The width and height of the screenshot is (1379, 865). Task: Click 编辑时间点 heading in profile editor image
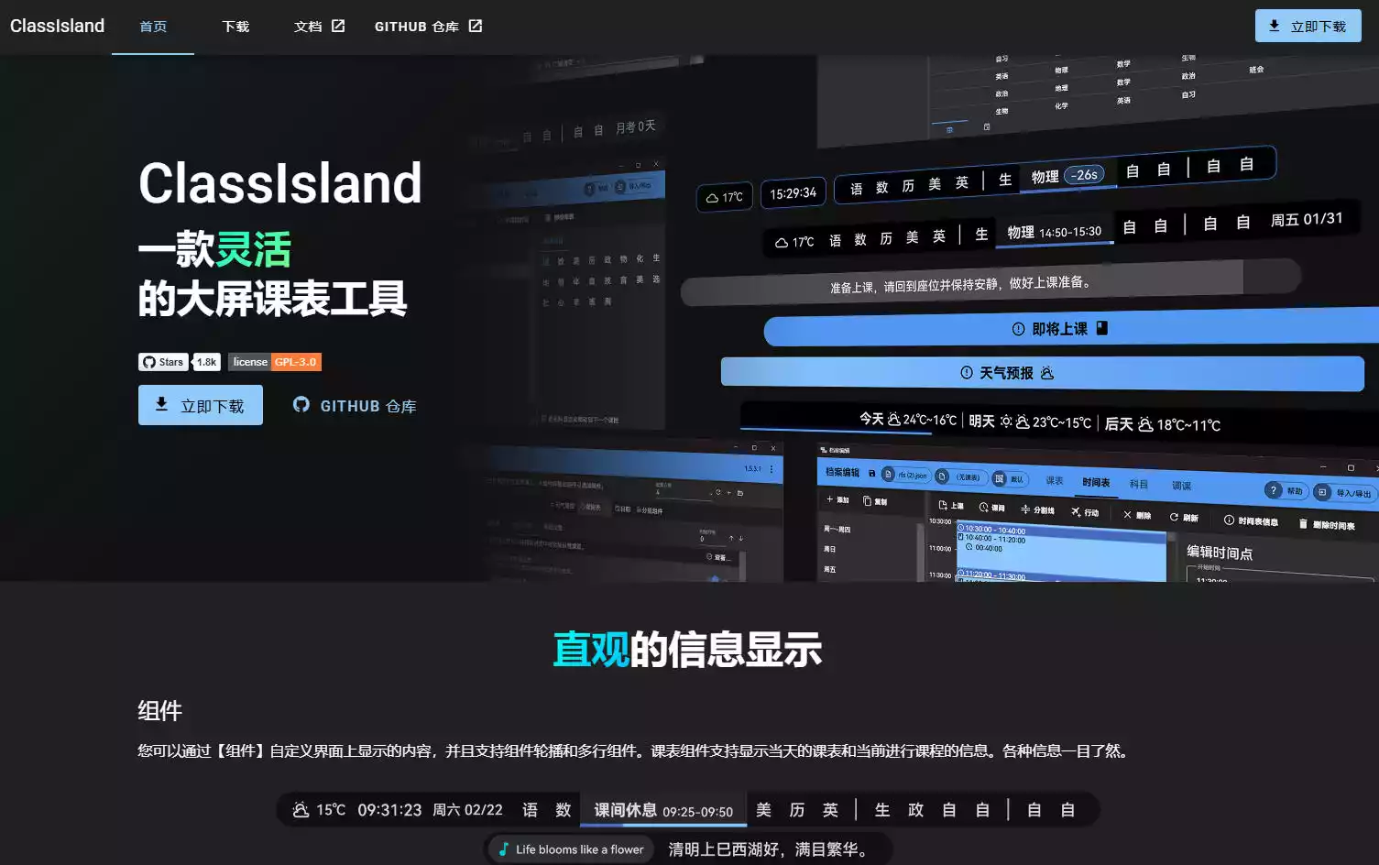click(x=1220, y=553)
